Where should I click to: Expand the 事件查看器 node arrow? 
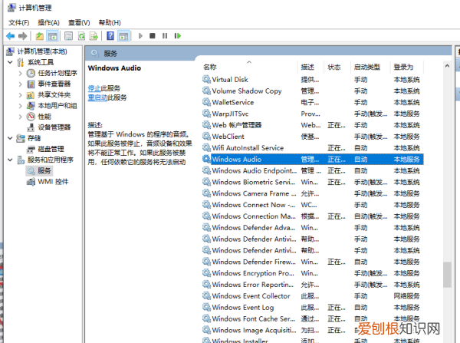[x=20, y=84]
